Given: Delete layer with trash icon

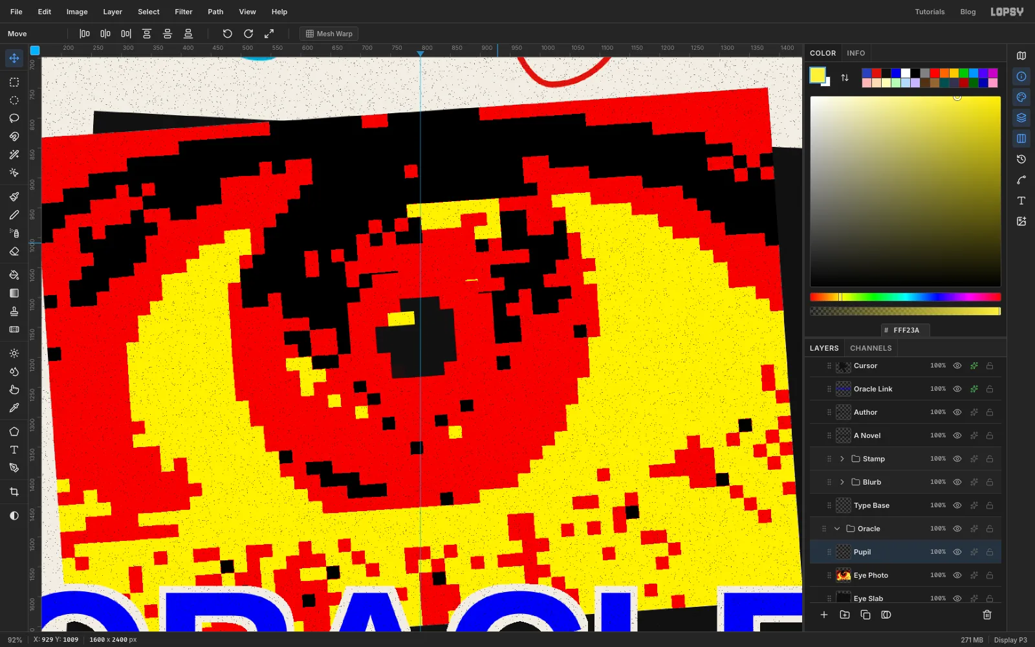Looking at the screenshot, I should click(x=987, y=615).
